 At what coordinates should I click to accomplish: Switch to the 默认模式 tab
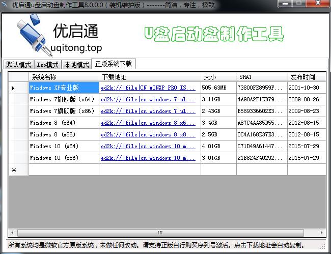(19, 65)
